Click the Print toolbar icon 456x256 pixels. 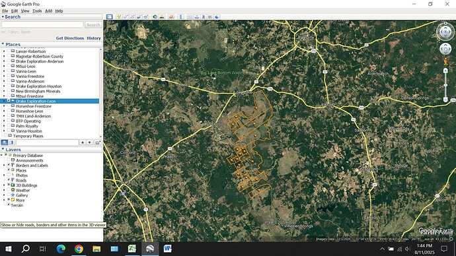click(x=197, y=17)
